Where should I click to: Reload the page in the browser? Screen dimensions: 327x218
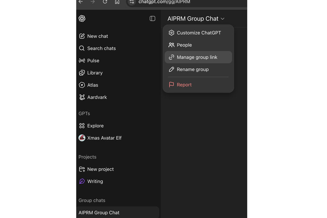click(105, 2)
